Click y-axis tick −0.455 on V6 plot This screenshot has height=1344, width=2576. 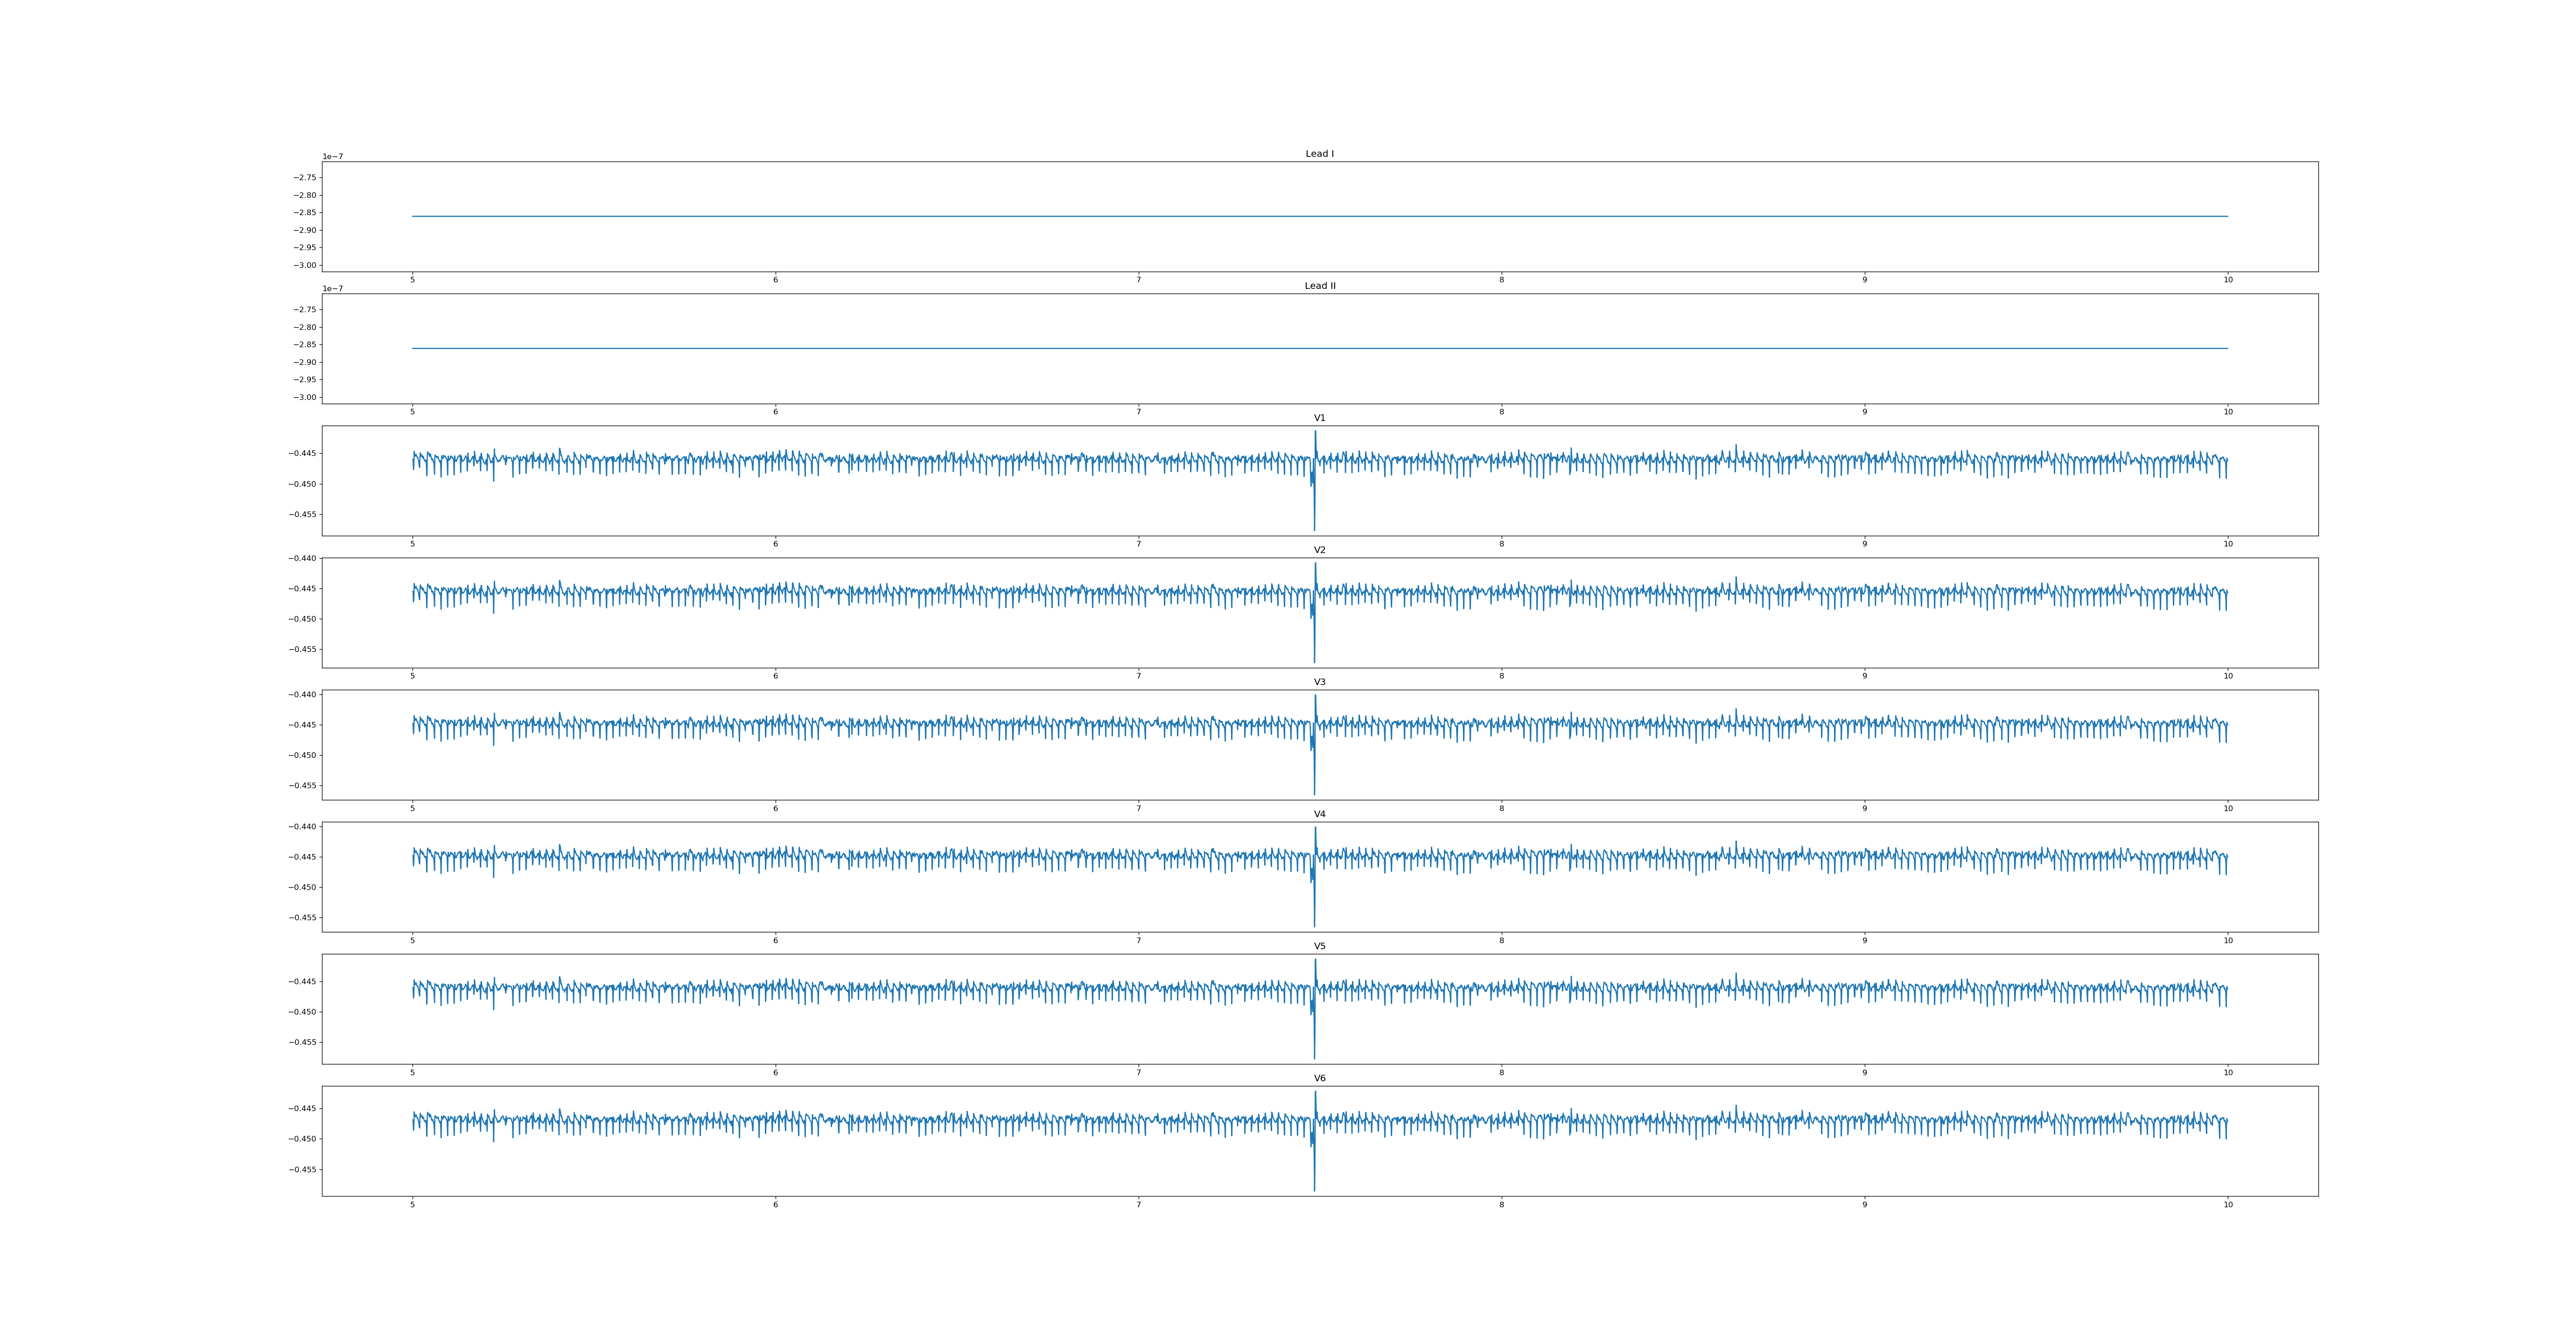(x=303, y=1169)
